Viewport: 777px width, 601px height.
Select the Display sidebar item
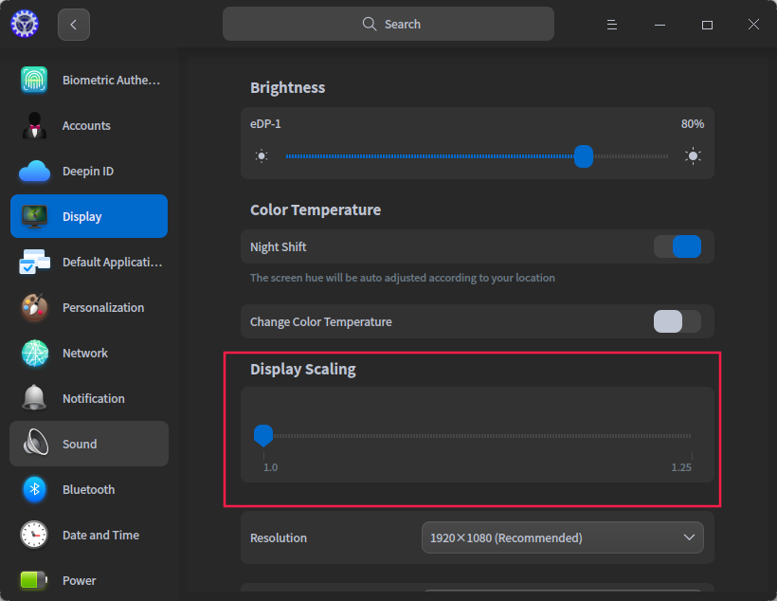point(89,216)
